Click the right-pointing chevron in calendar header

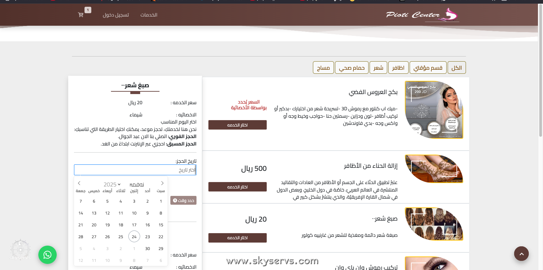[162, 183]
